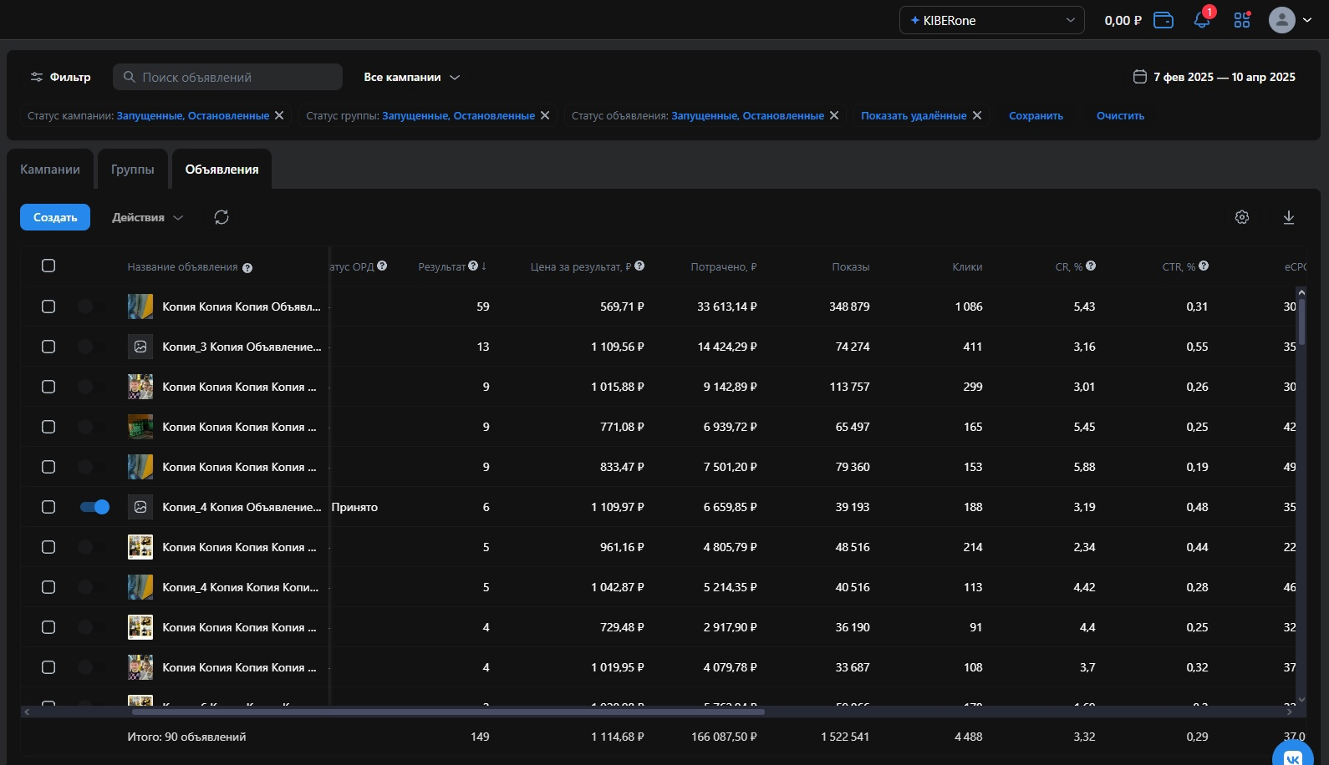Check the Копия_3 Копия Объявление row checkbox
Viewport: 1329px width, 765px height.
pos(48,347)
